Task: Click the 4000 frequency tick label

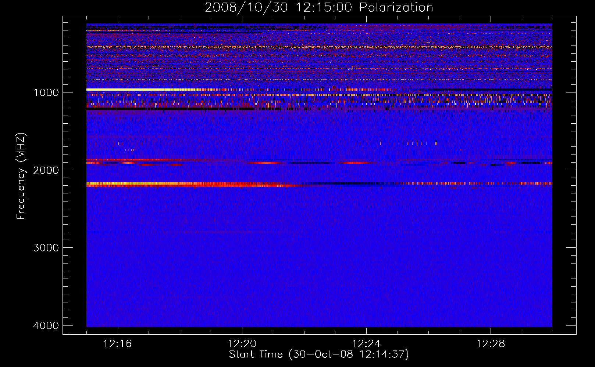Action: coord(46,326)
